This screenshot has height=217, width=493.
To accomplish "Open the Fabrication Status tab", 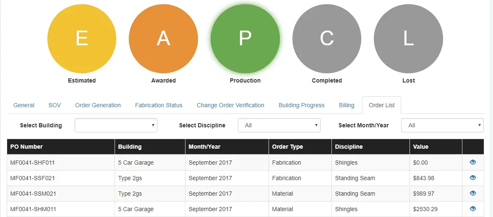I will pyautogui.click(x=159, y=105).
